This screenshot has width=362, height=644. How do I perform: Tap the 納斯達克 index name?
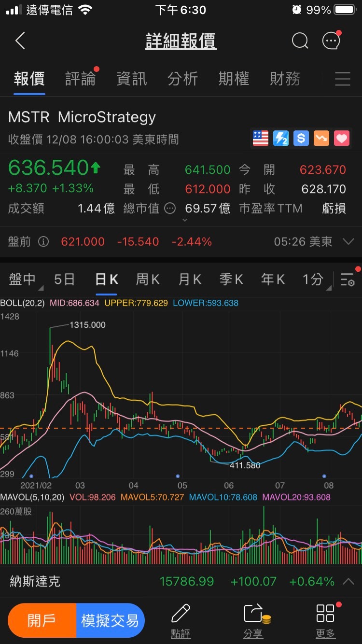pyautogui.click(x=35, y=581)
